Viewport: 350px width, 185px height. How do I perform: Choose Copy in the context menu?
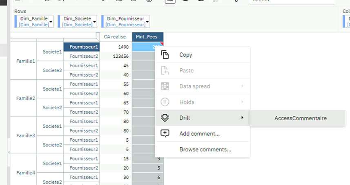[x=203, y=55]
